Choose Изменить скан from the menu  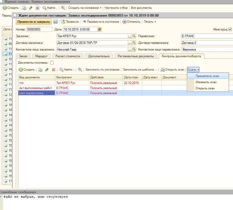[206, 82]
